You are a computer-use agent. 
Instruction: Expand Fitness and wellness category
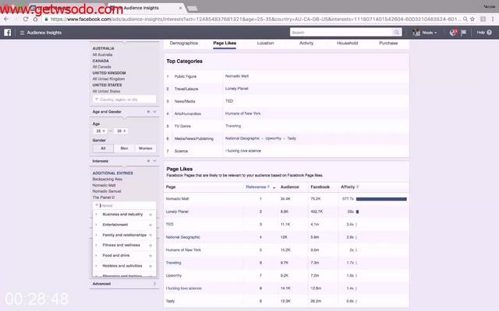click(x=96, y=245)
